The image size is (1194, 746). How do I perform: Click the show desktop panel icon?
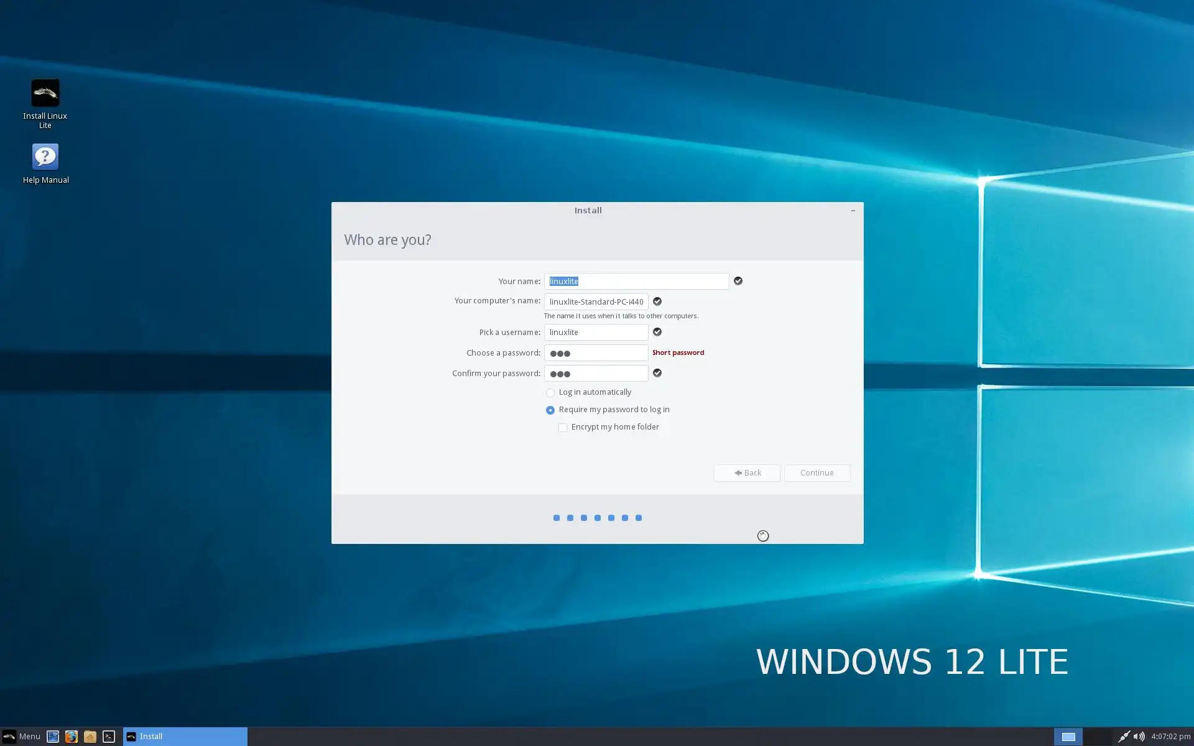[x=53, y=737]
